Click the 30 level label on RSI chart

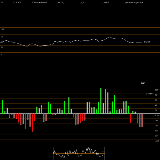point(2,47)
